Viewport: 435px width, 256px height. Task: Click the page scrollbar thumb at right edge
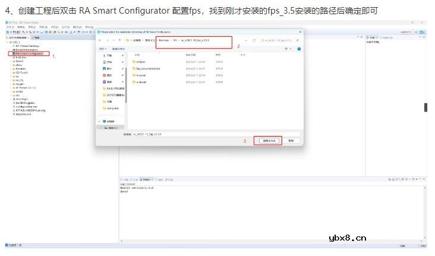[425, 108]
